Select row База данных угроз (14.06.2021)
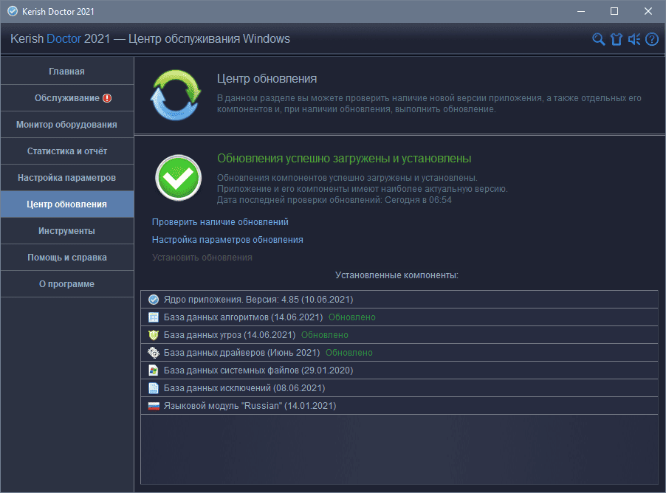The image size is (666, 493). (x=399, y=335)
